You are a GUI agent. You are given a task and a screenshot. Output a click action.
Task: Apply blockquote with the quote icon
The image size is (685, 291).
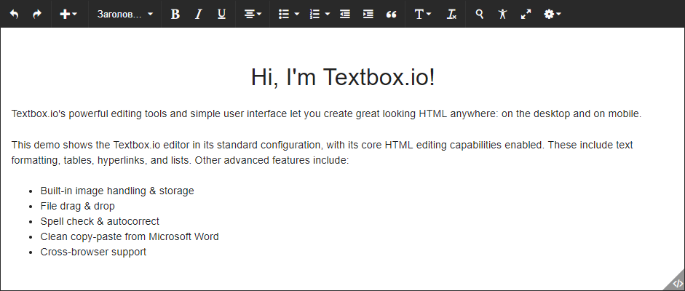(392, 14)
